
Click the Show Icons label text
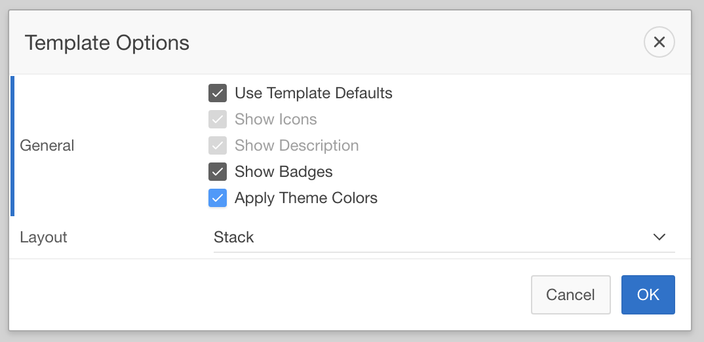(275, 119)
